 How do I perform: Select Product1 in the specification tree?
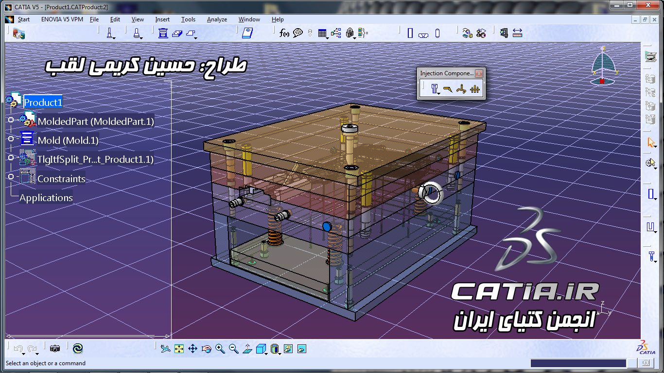[x=43, y=102]
